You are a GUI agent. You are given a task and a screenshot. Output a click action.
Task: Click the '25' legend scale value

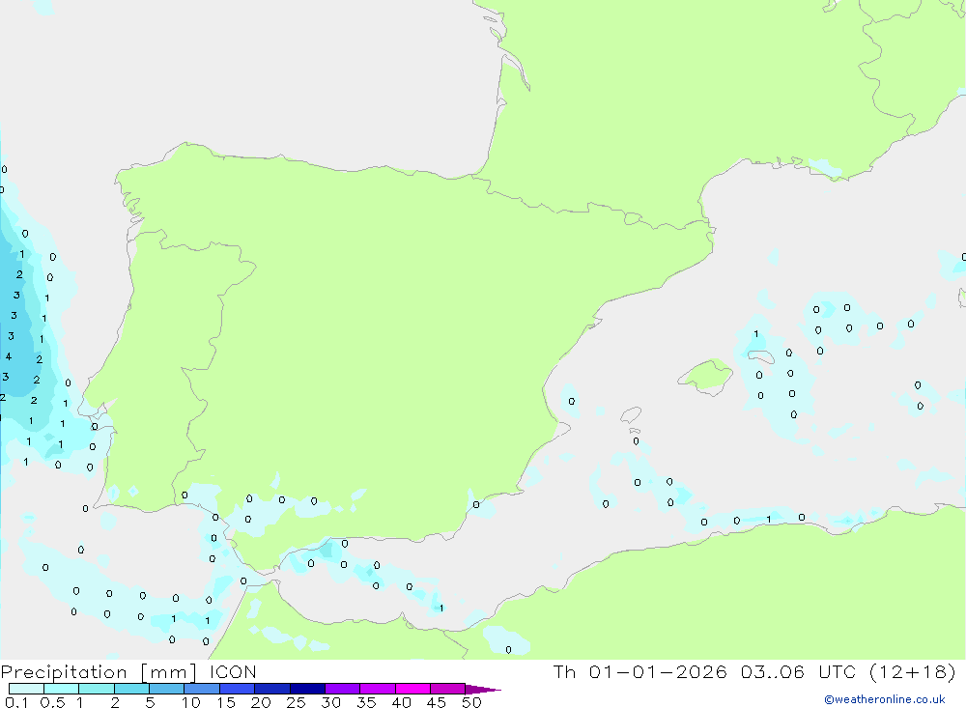tap(296, 702)
